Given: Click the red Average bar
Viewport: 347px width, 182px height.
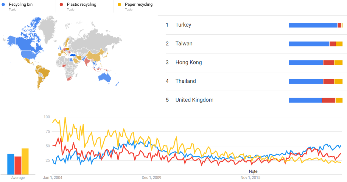Looking at the screenshot, I should (x=18, y=165).
